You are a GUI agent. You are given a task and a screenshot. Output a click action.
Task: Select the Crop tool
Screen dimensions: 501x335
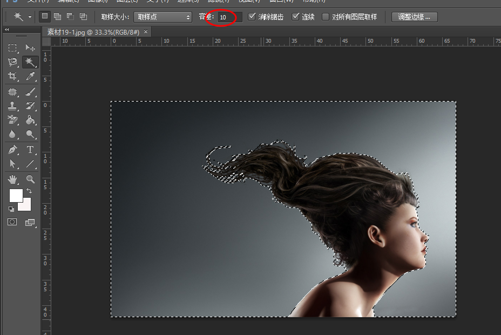tap(12, 76)
